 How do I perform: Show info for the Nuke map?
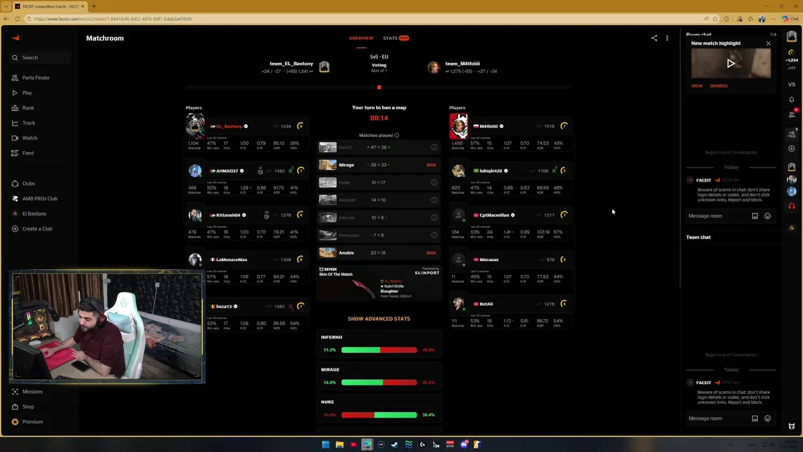coord(434,183)
